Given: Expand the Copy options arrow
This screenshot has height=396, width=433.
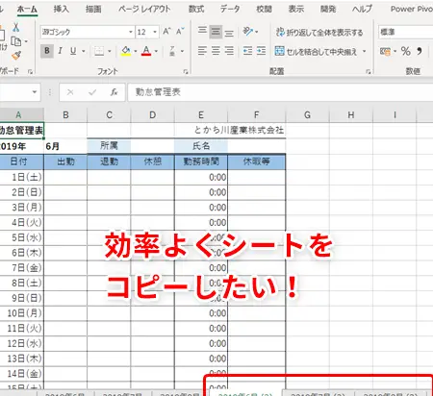Looking at the screenshot, I should 26,41.
